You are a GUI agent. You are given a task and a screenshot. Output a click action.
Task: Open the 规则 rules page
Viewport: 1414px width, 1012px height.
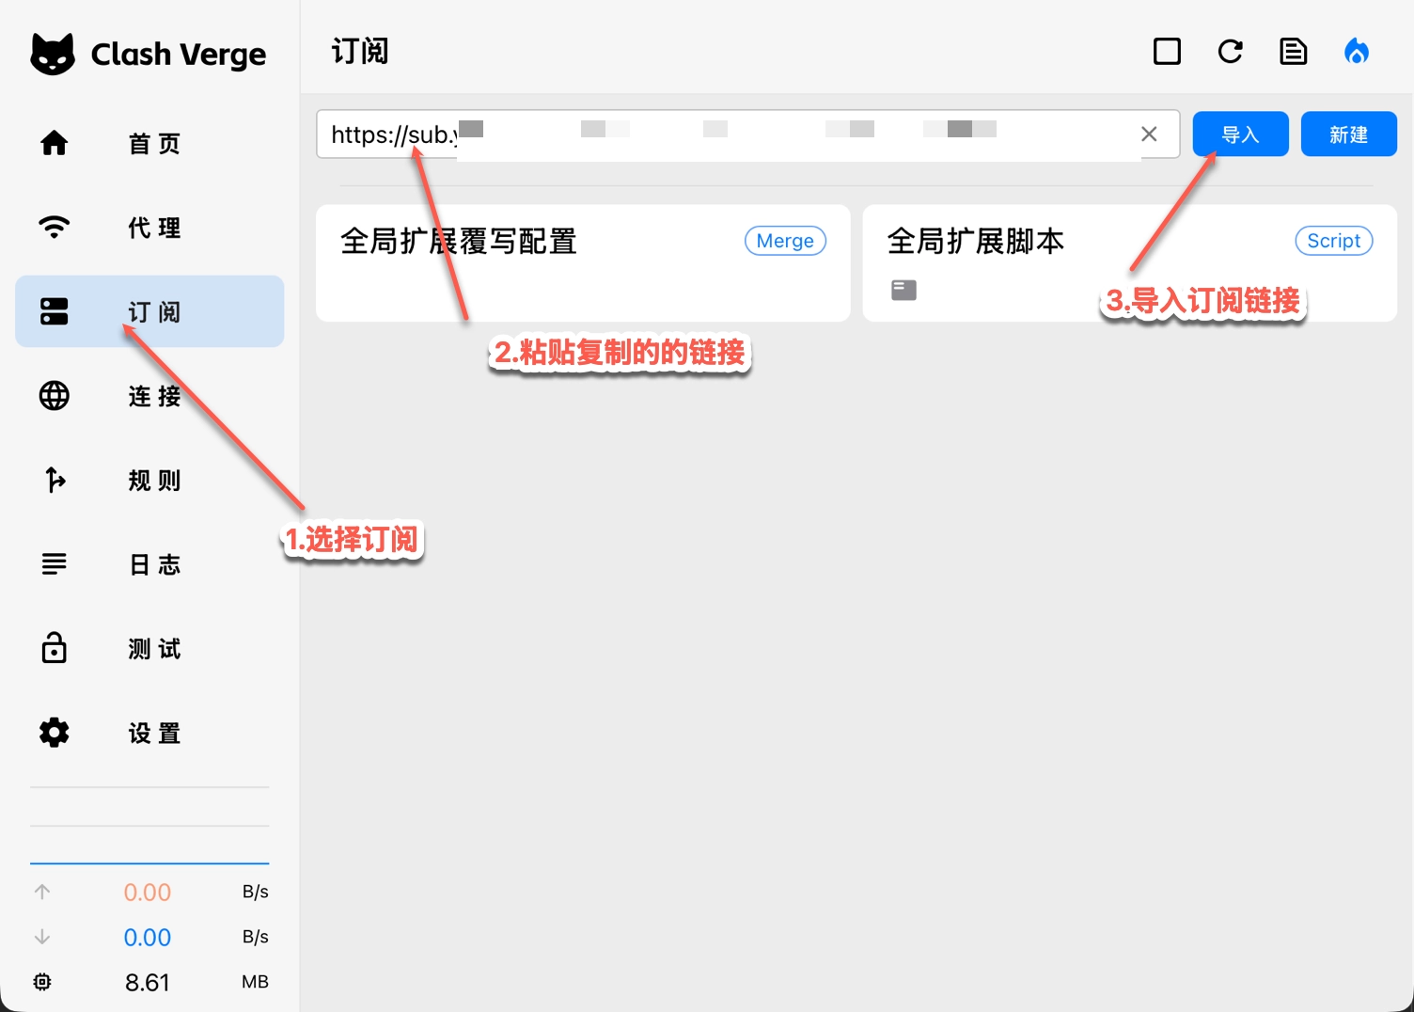pyautogui.click(x=149, y=480)
